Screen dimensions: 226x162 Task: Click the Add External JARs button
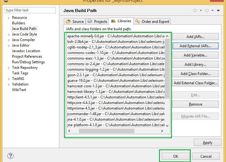click(x=195, y=46)
